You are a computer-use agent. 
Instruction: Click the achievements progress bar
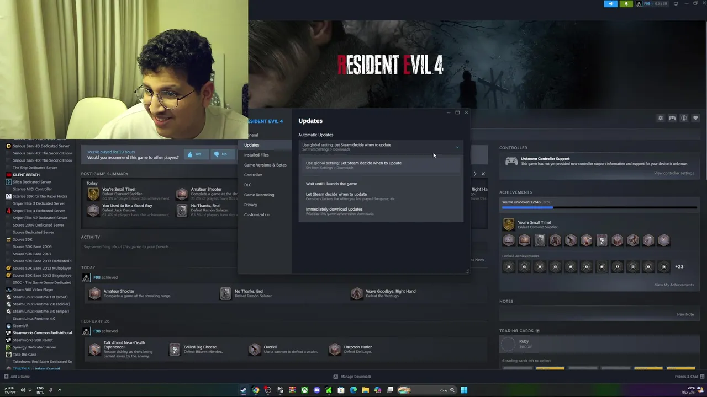599,208
